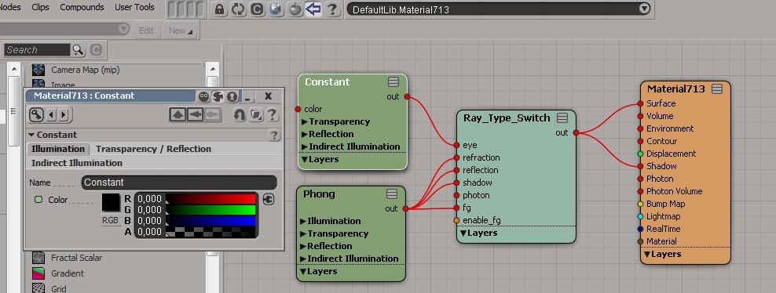The height and width of the screenshot is (293, 776).
Task: Toggle the key lock icon in Constant panel
Action: click(37, 115)
